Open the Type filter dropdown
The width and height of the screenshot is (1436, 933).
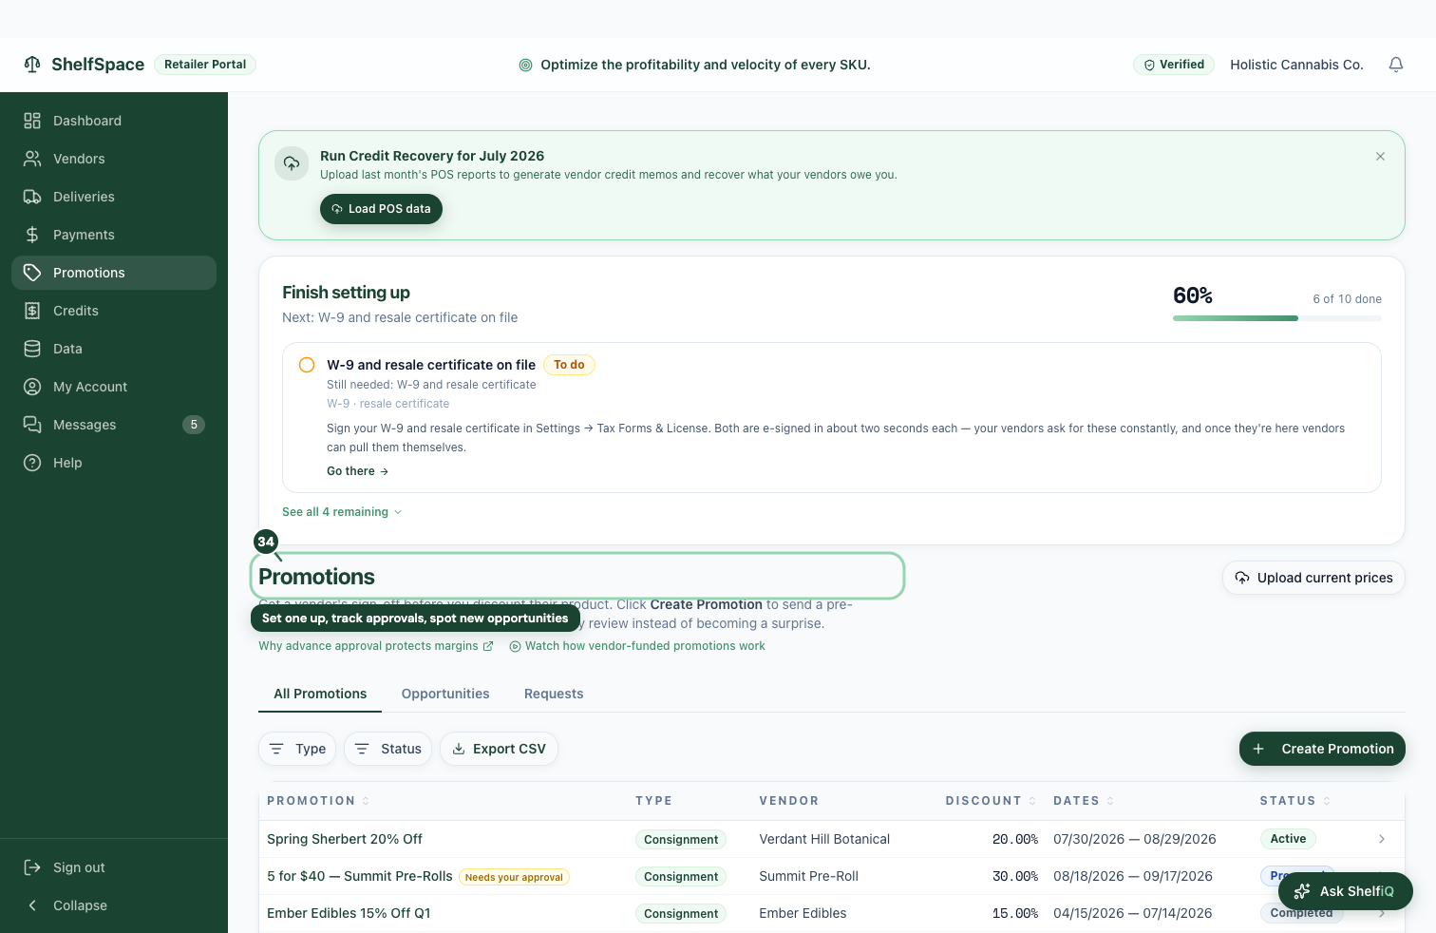click(297, 749)
